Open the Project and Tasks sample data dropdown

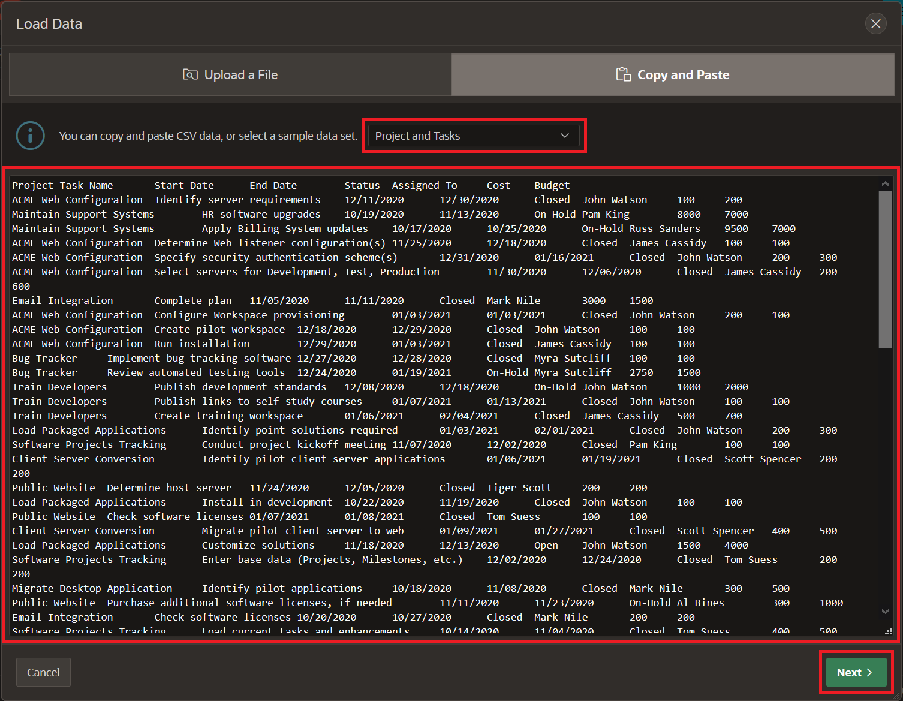pyautogui.click(x=473, y=136)
